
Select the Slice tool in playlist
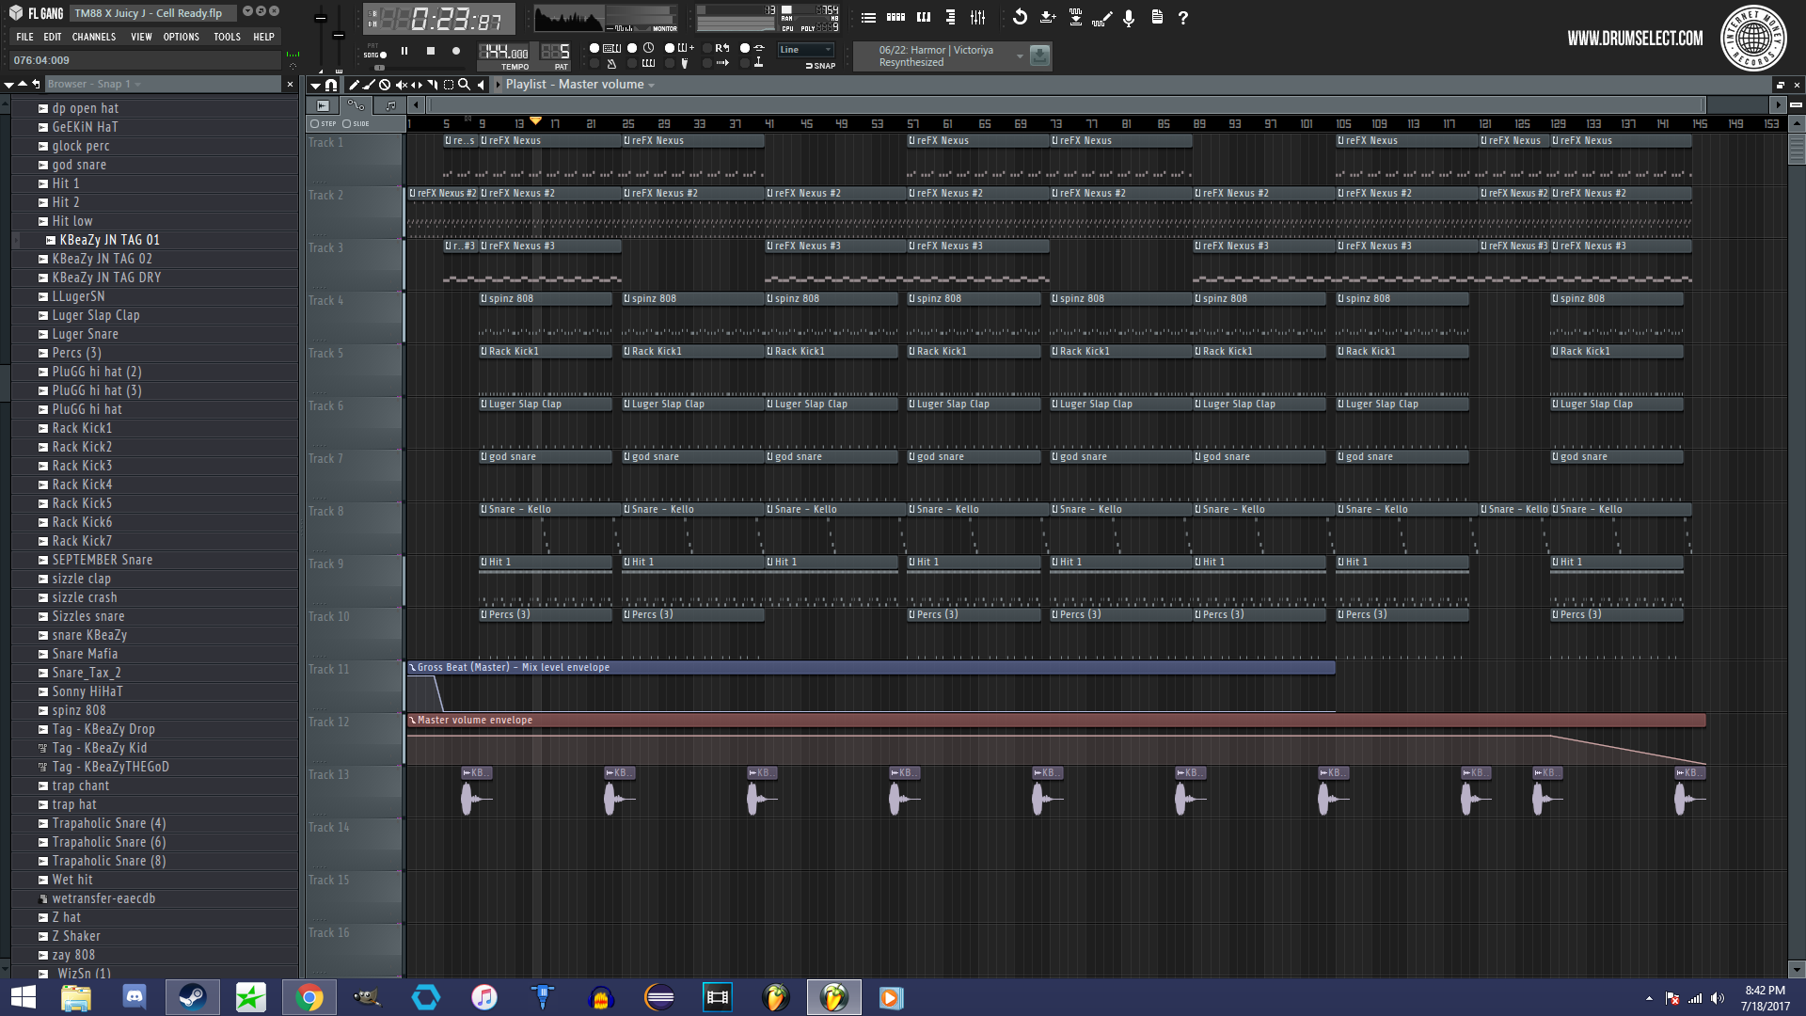(x=433, y=85)
